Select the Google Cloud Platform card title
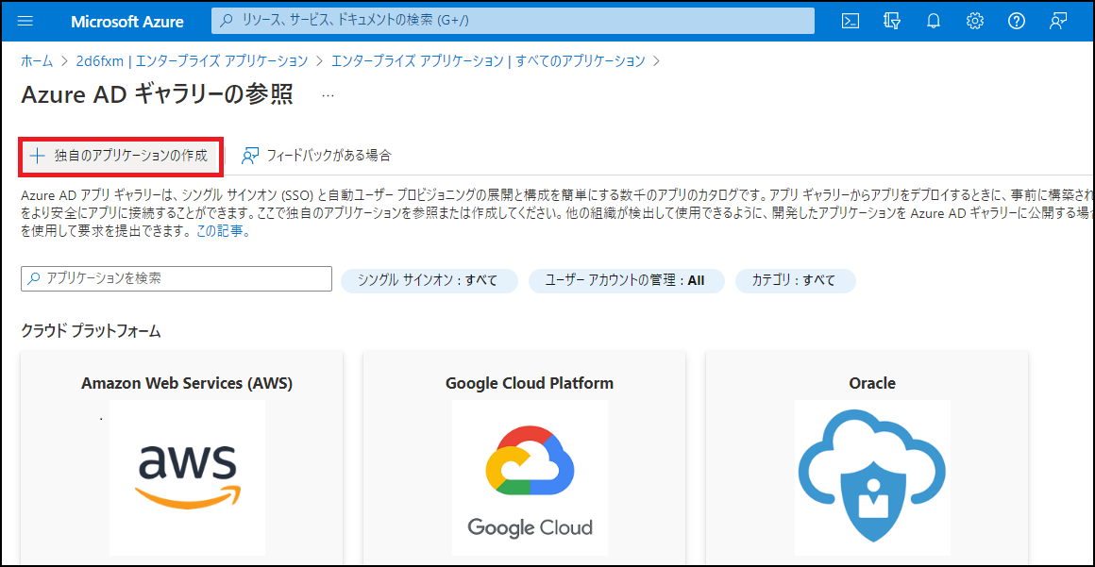Viewport: 1095px width, 567px height. click(x=530, y=383)
